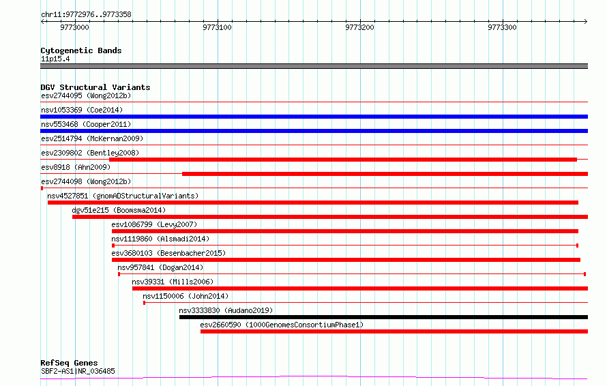Click the esv2309802 (Bentley2008) variant label
This screenshot has width=607, height=386.
[x=90, y=153]
